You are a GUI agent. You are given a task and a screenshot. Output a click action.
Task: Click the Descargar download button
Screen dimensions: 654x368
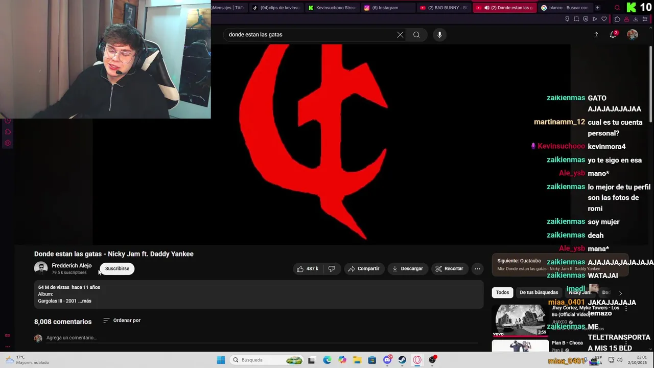coord(407,269)
